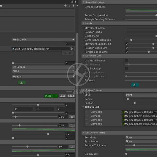Click the green paint edit button

coord(22,82)
